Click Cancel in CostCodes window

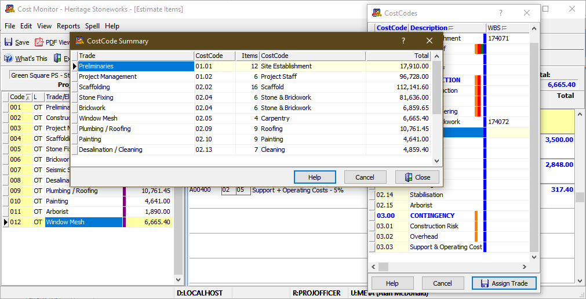(442, 283)
